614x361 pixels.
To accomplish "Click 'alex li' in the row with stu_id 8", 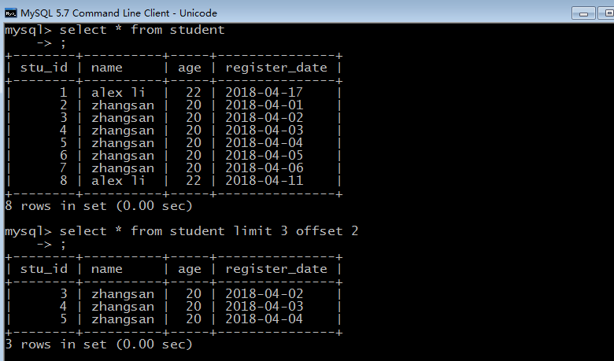I will tap(118, 180).
